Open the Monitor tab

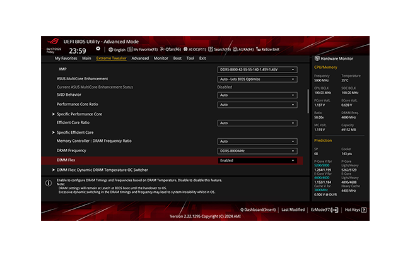coord(161,58)
